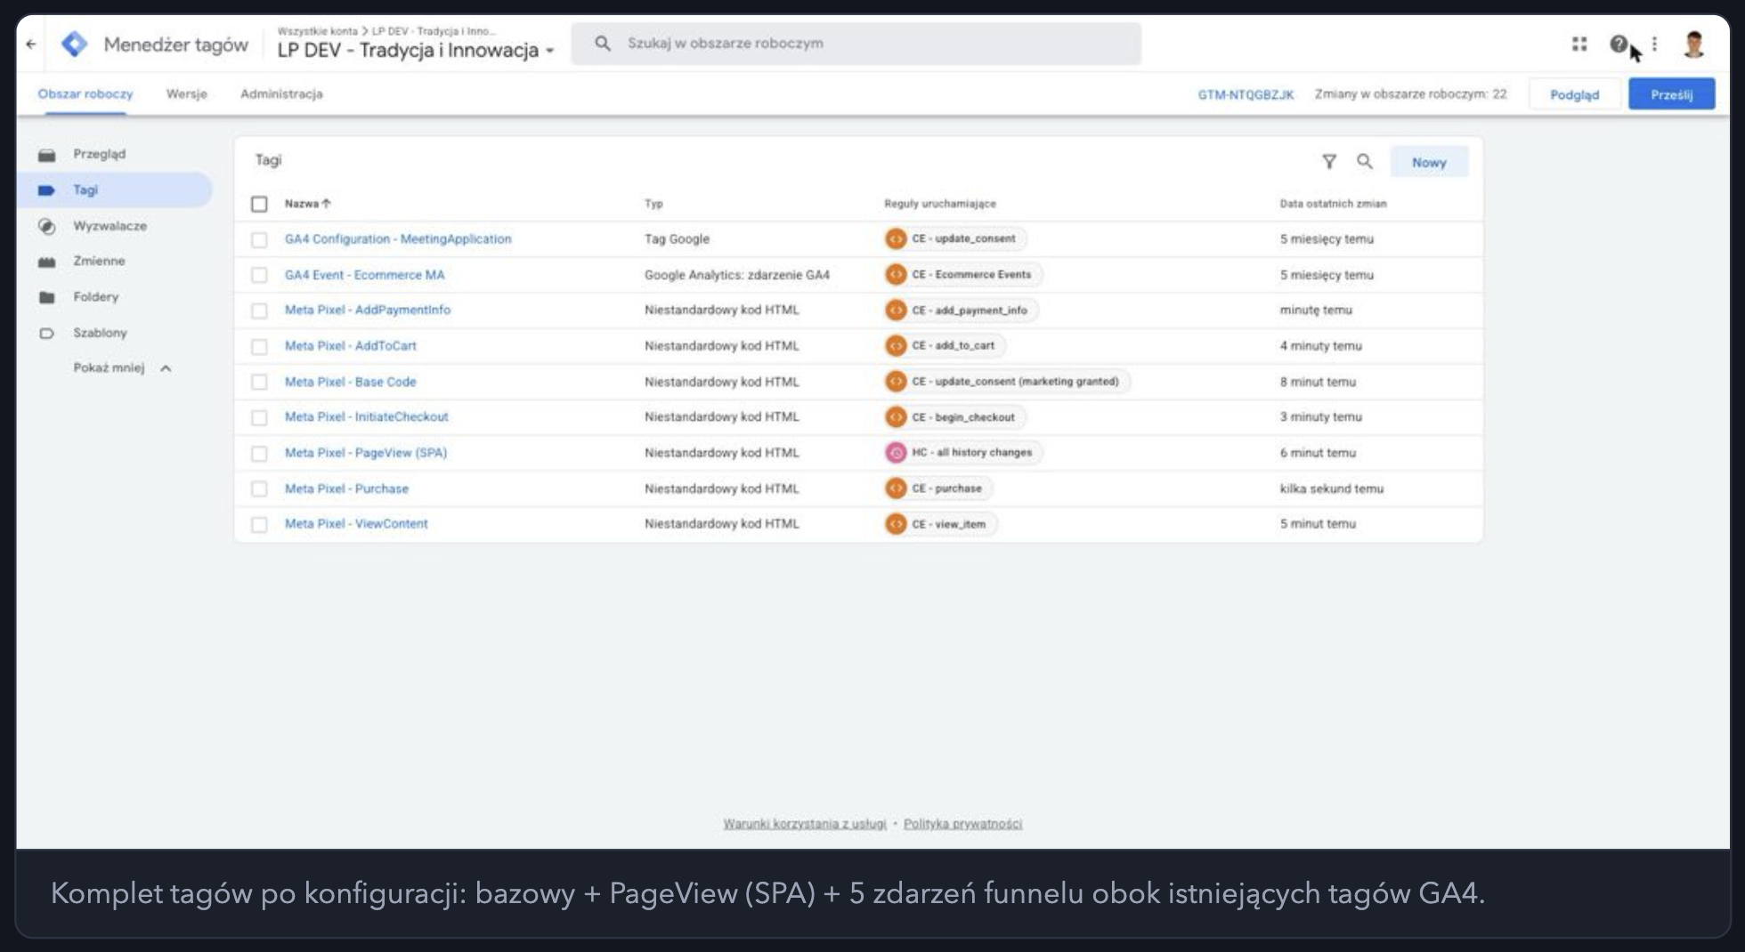Check the GA4 Event - Ecommerce MA row

(x=259, y=275)
